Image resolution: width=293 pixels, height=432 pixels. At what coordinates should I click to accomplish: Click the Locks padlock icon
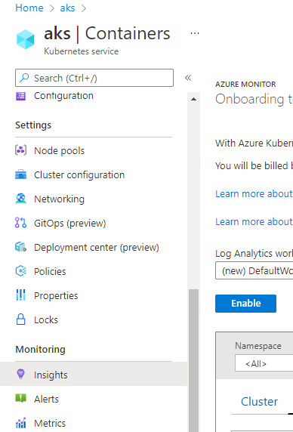click(20, 319)
